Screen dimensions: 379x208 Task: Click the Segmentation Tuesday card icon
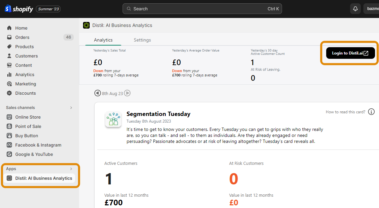click(x=113, y=119)
